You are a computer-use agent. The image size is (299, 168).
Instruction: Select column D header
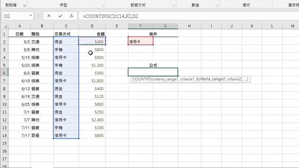(x=92, y=26)
